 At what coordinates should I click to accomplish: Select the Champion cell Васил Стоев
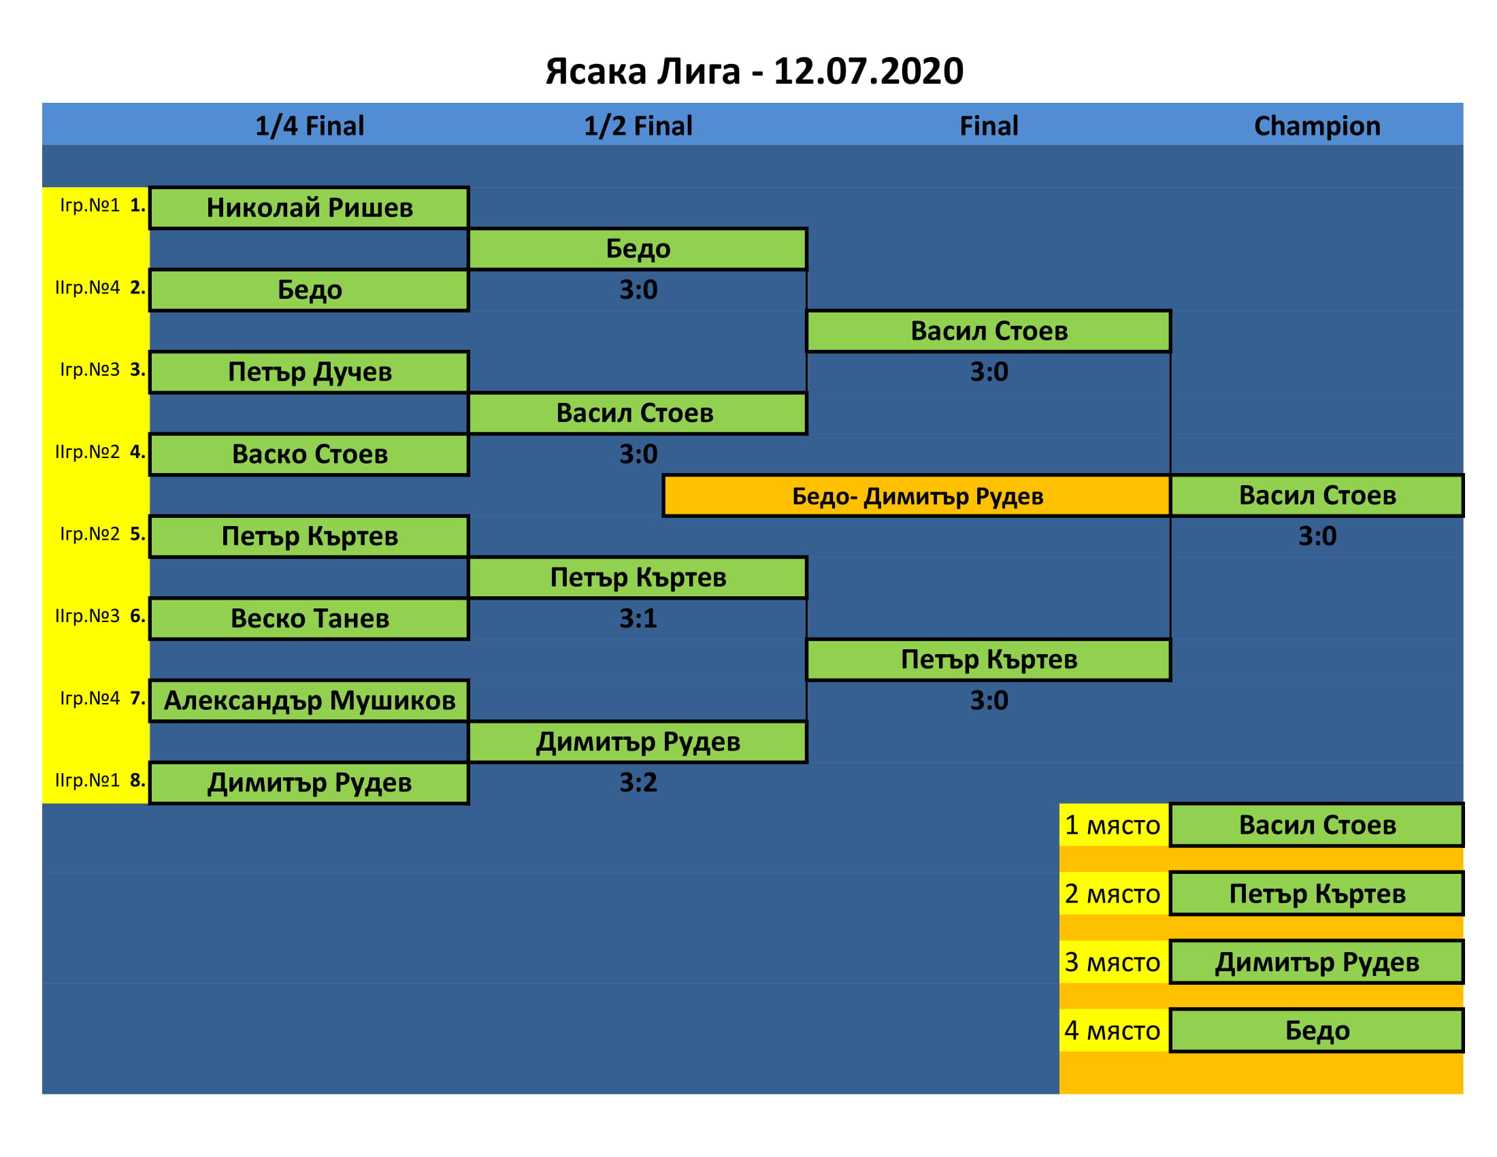point(1317,495)
